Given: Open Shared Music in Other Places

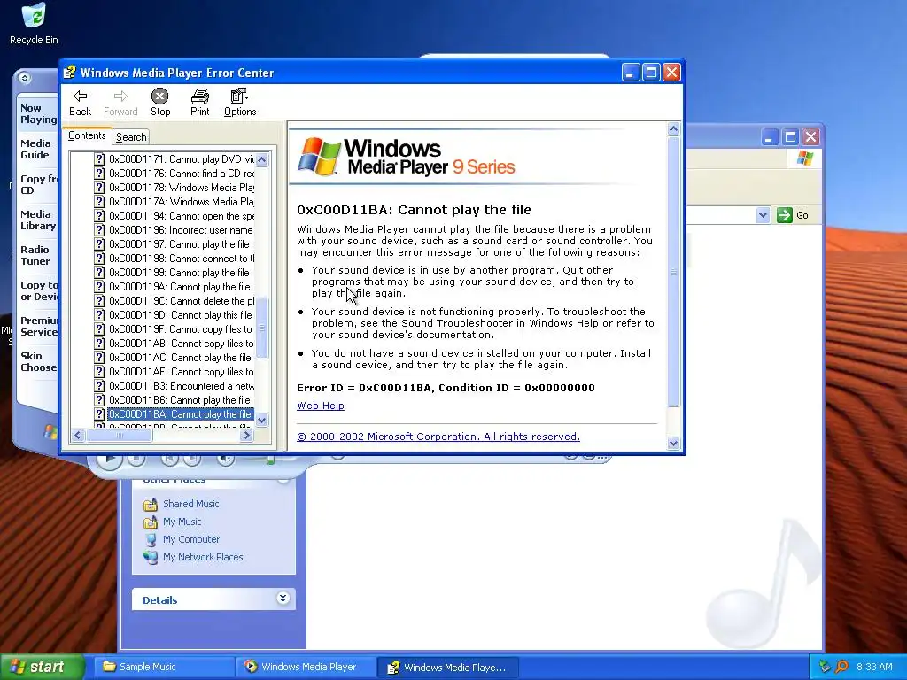Looking at the screenshot, I should click(191, 504).
